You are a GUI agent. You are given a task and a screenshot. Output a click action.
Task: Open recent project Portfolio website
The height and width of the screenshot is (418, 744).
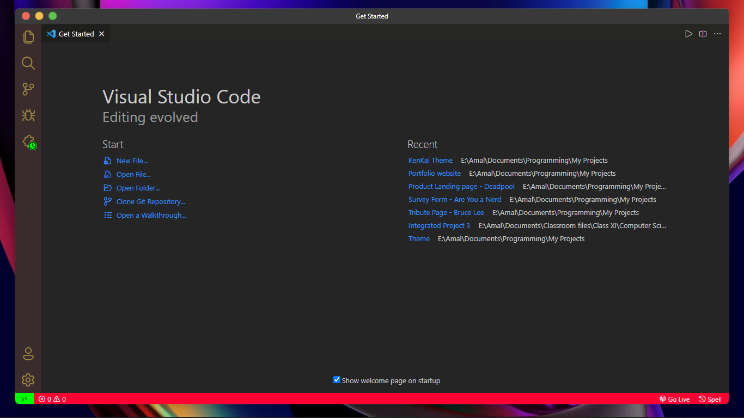(435, 173)
